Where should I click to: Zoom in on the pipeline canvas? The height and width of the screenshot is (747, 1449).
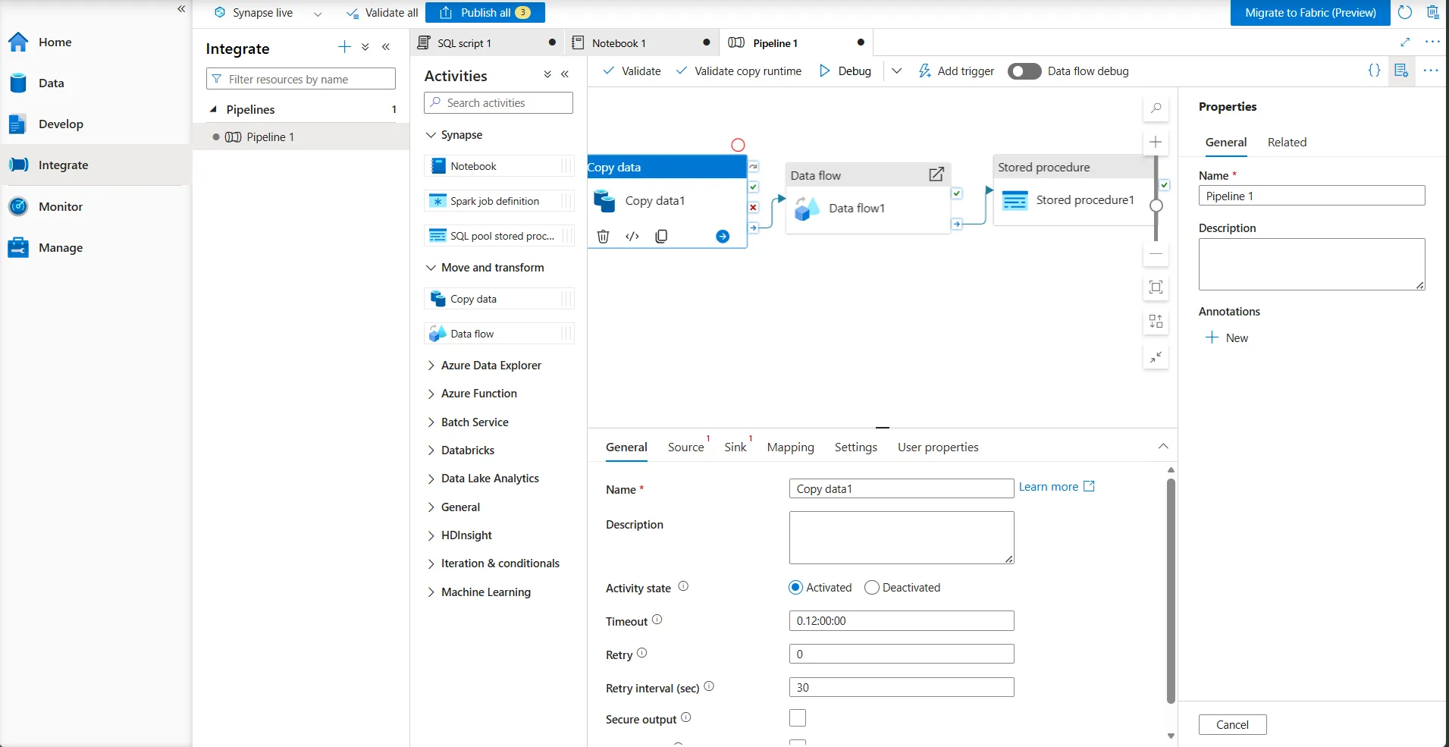point(1156,142)
